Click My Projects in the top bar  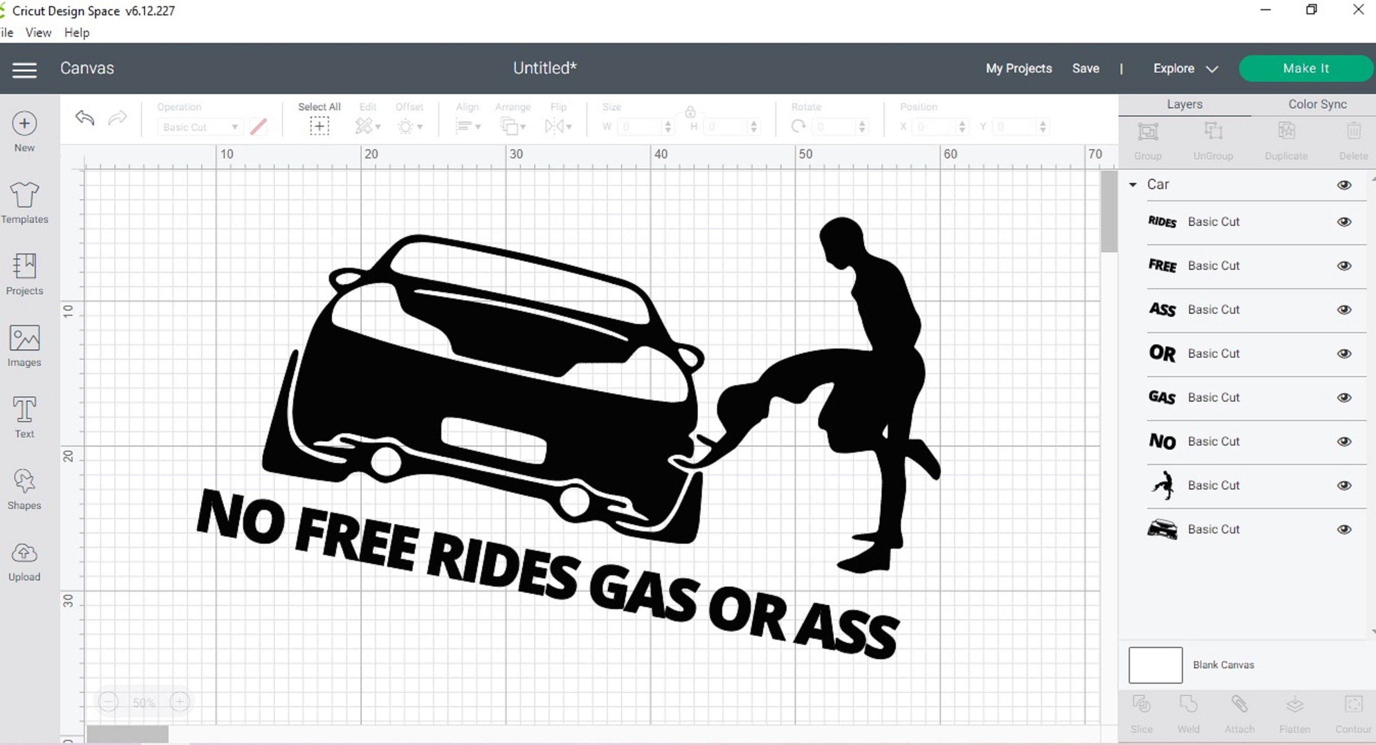(1018, 68)
